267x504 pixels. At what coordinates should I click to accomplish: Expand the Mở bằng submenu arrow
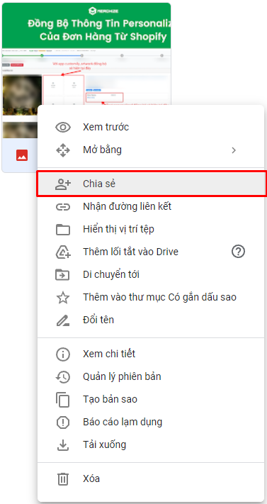click(234, 150)
